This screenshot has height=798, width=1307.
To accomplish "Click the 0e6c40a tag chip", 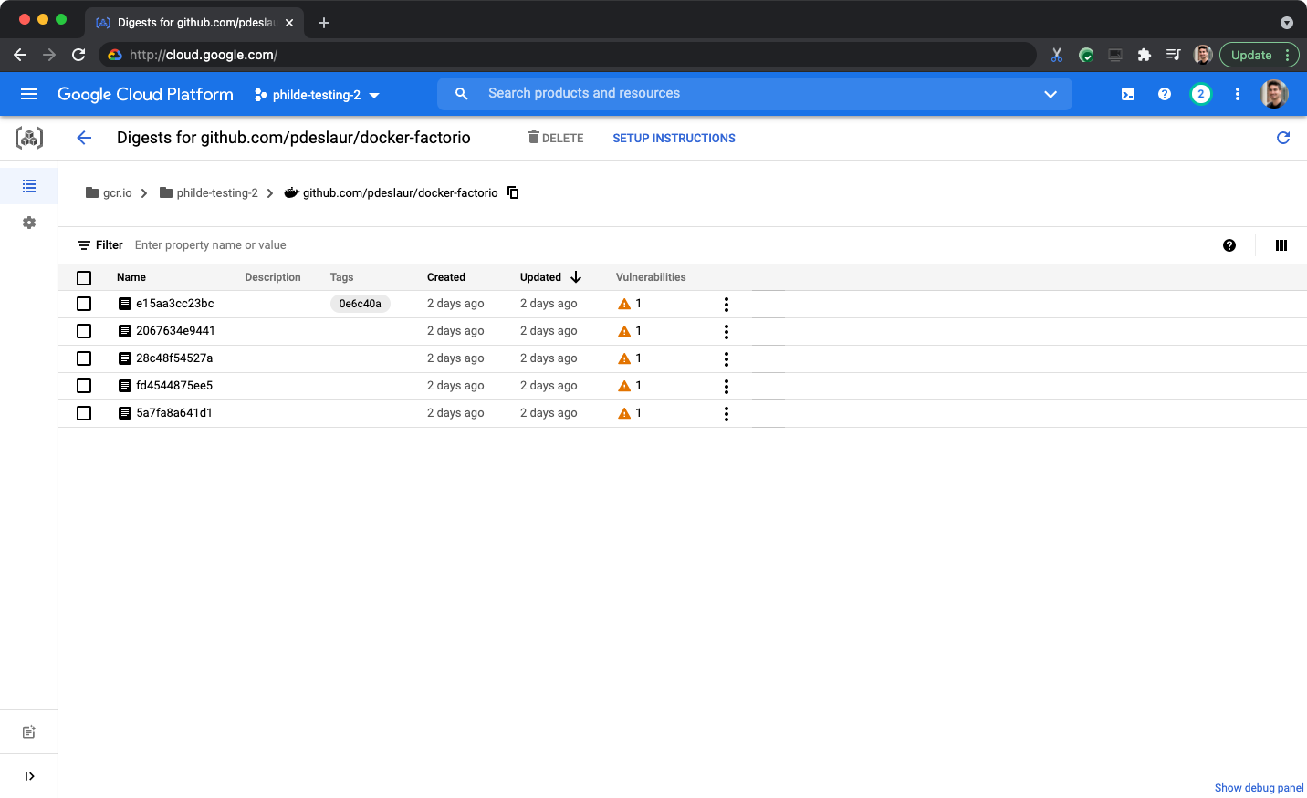I will 361,304.
